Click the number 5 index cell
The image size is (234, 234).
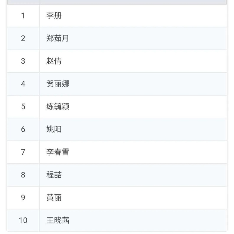tap(23, 107)
